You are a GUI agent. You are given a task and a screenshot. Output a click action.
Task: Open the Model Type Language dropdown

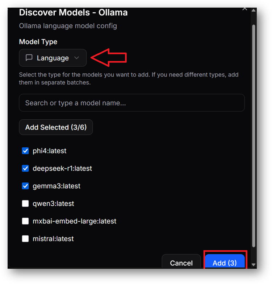[53, 58]
